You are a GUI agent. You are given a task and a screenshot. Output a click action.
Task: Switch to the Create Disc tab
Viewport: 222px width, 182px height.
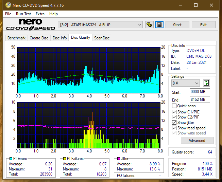pos(39,38)
